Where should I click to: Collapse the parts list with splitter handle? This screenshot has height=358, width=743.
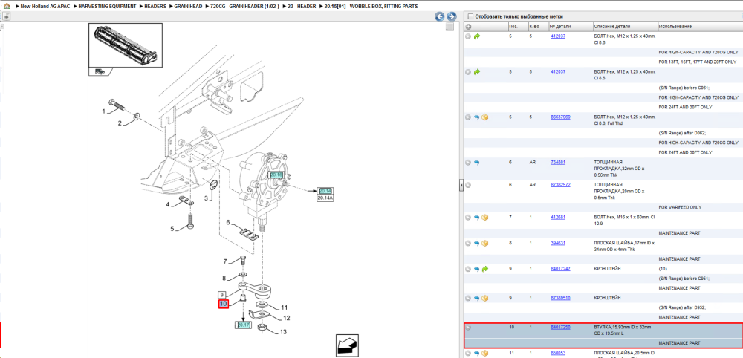[x=461, y=186]
